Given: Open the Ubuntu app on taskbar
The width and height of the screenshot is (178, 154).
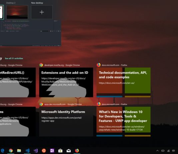Looking at the screenshot, I should click(44, 151).
